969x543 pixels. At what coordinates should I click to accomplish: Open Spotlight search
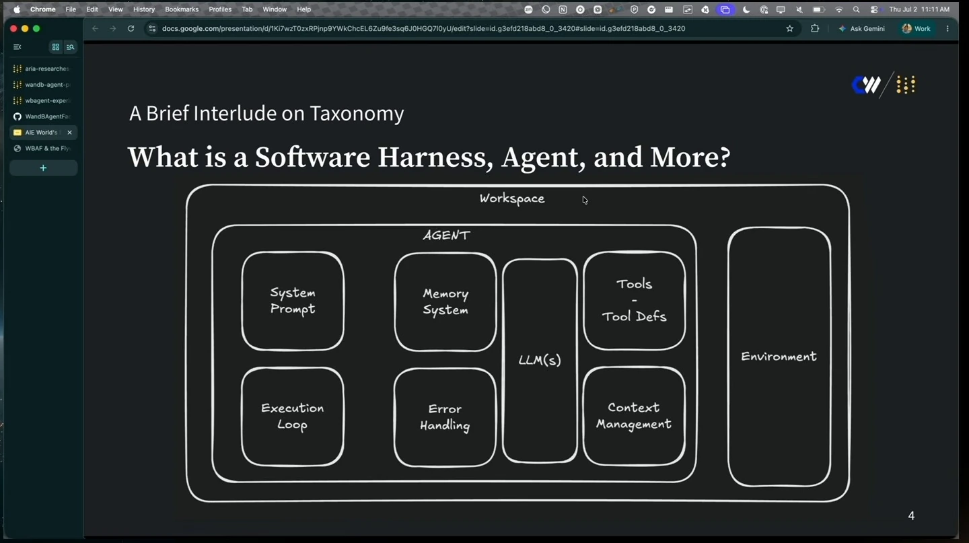(x=856, y=9)
